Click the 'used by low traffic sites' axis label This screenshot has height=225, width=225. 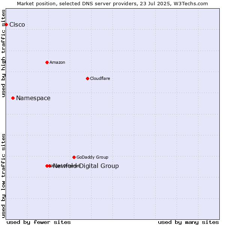pos(3,176)
